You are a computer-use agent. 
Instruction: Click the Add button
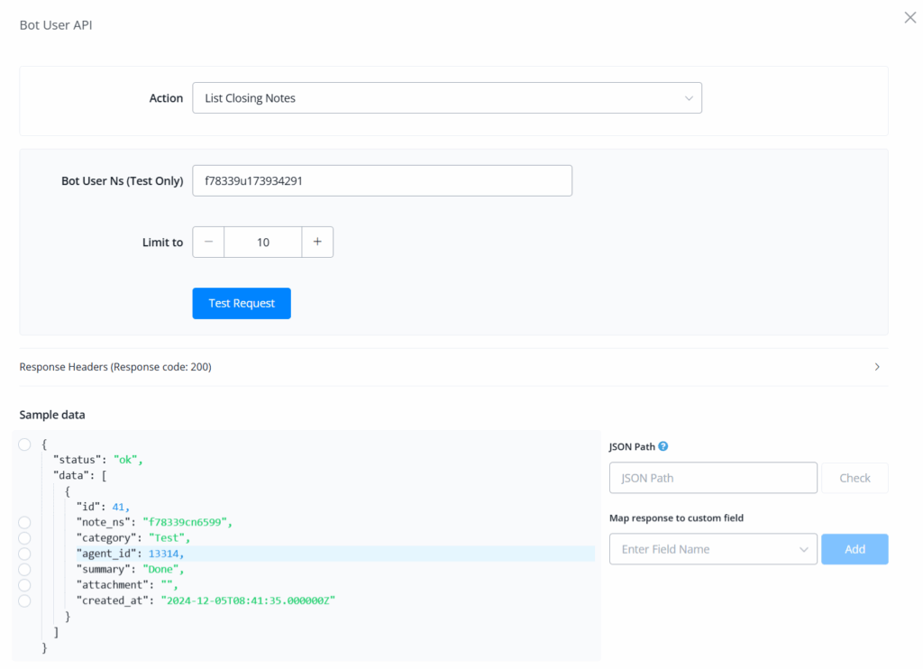(854, 549)
